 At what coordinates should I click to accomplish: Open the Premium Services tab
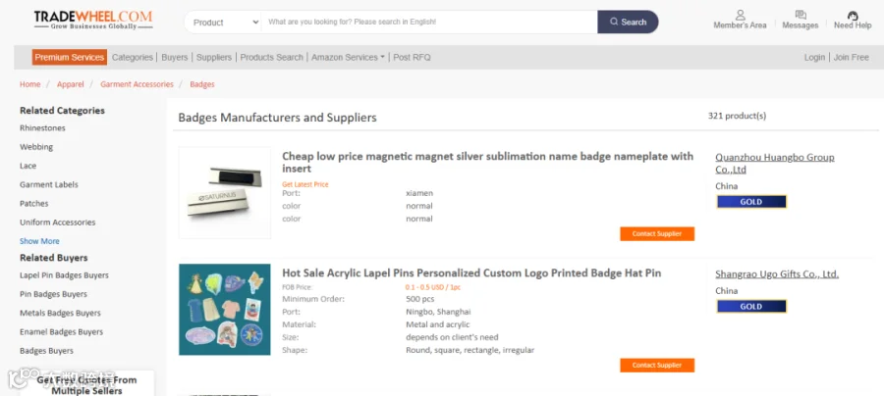click(70, 58)
